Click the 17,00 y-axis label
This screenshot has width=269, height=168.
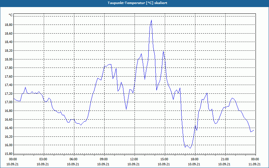[x=9, y=102]
